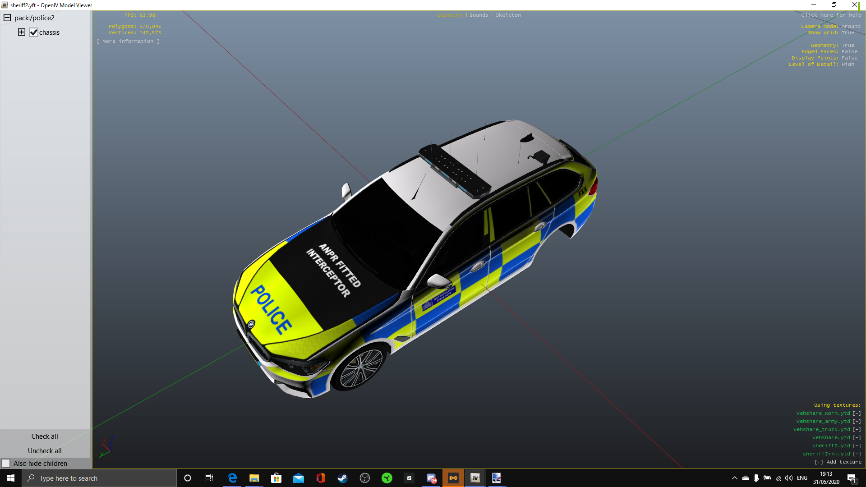Viewport: 866px width, 487px height.
Task: Expand the chassis tree node
Action: pyautogui.click(x=21, y=32)
